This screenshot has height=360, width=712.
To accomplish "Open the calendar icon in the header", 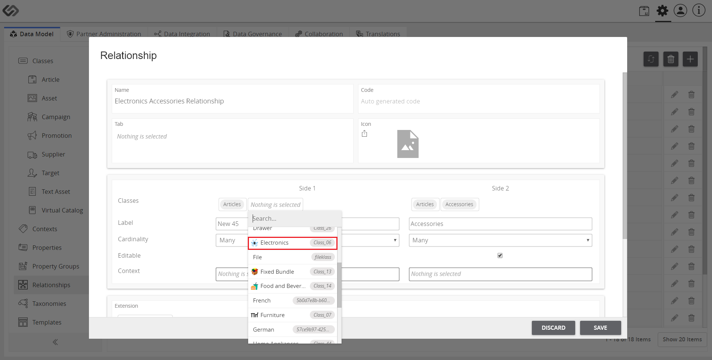I will click(x=644, y=11).
